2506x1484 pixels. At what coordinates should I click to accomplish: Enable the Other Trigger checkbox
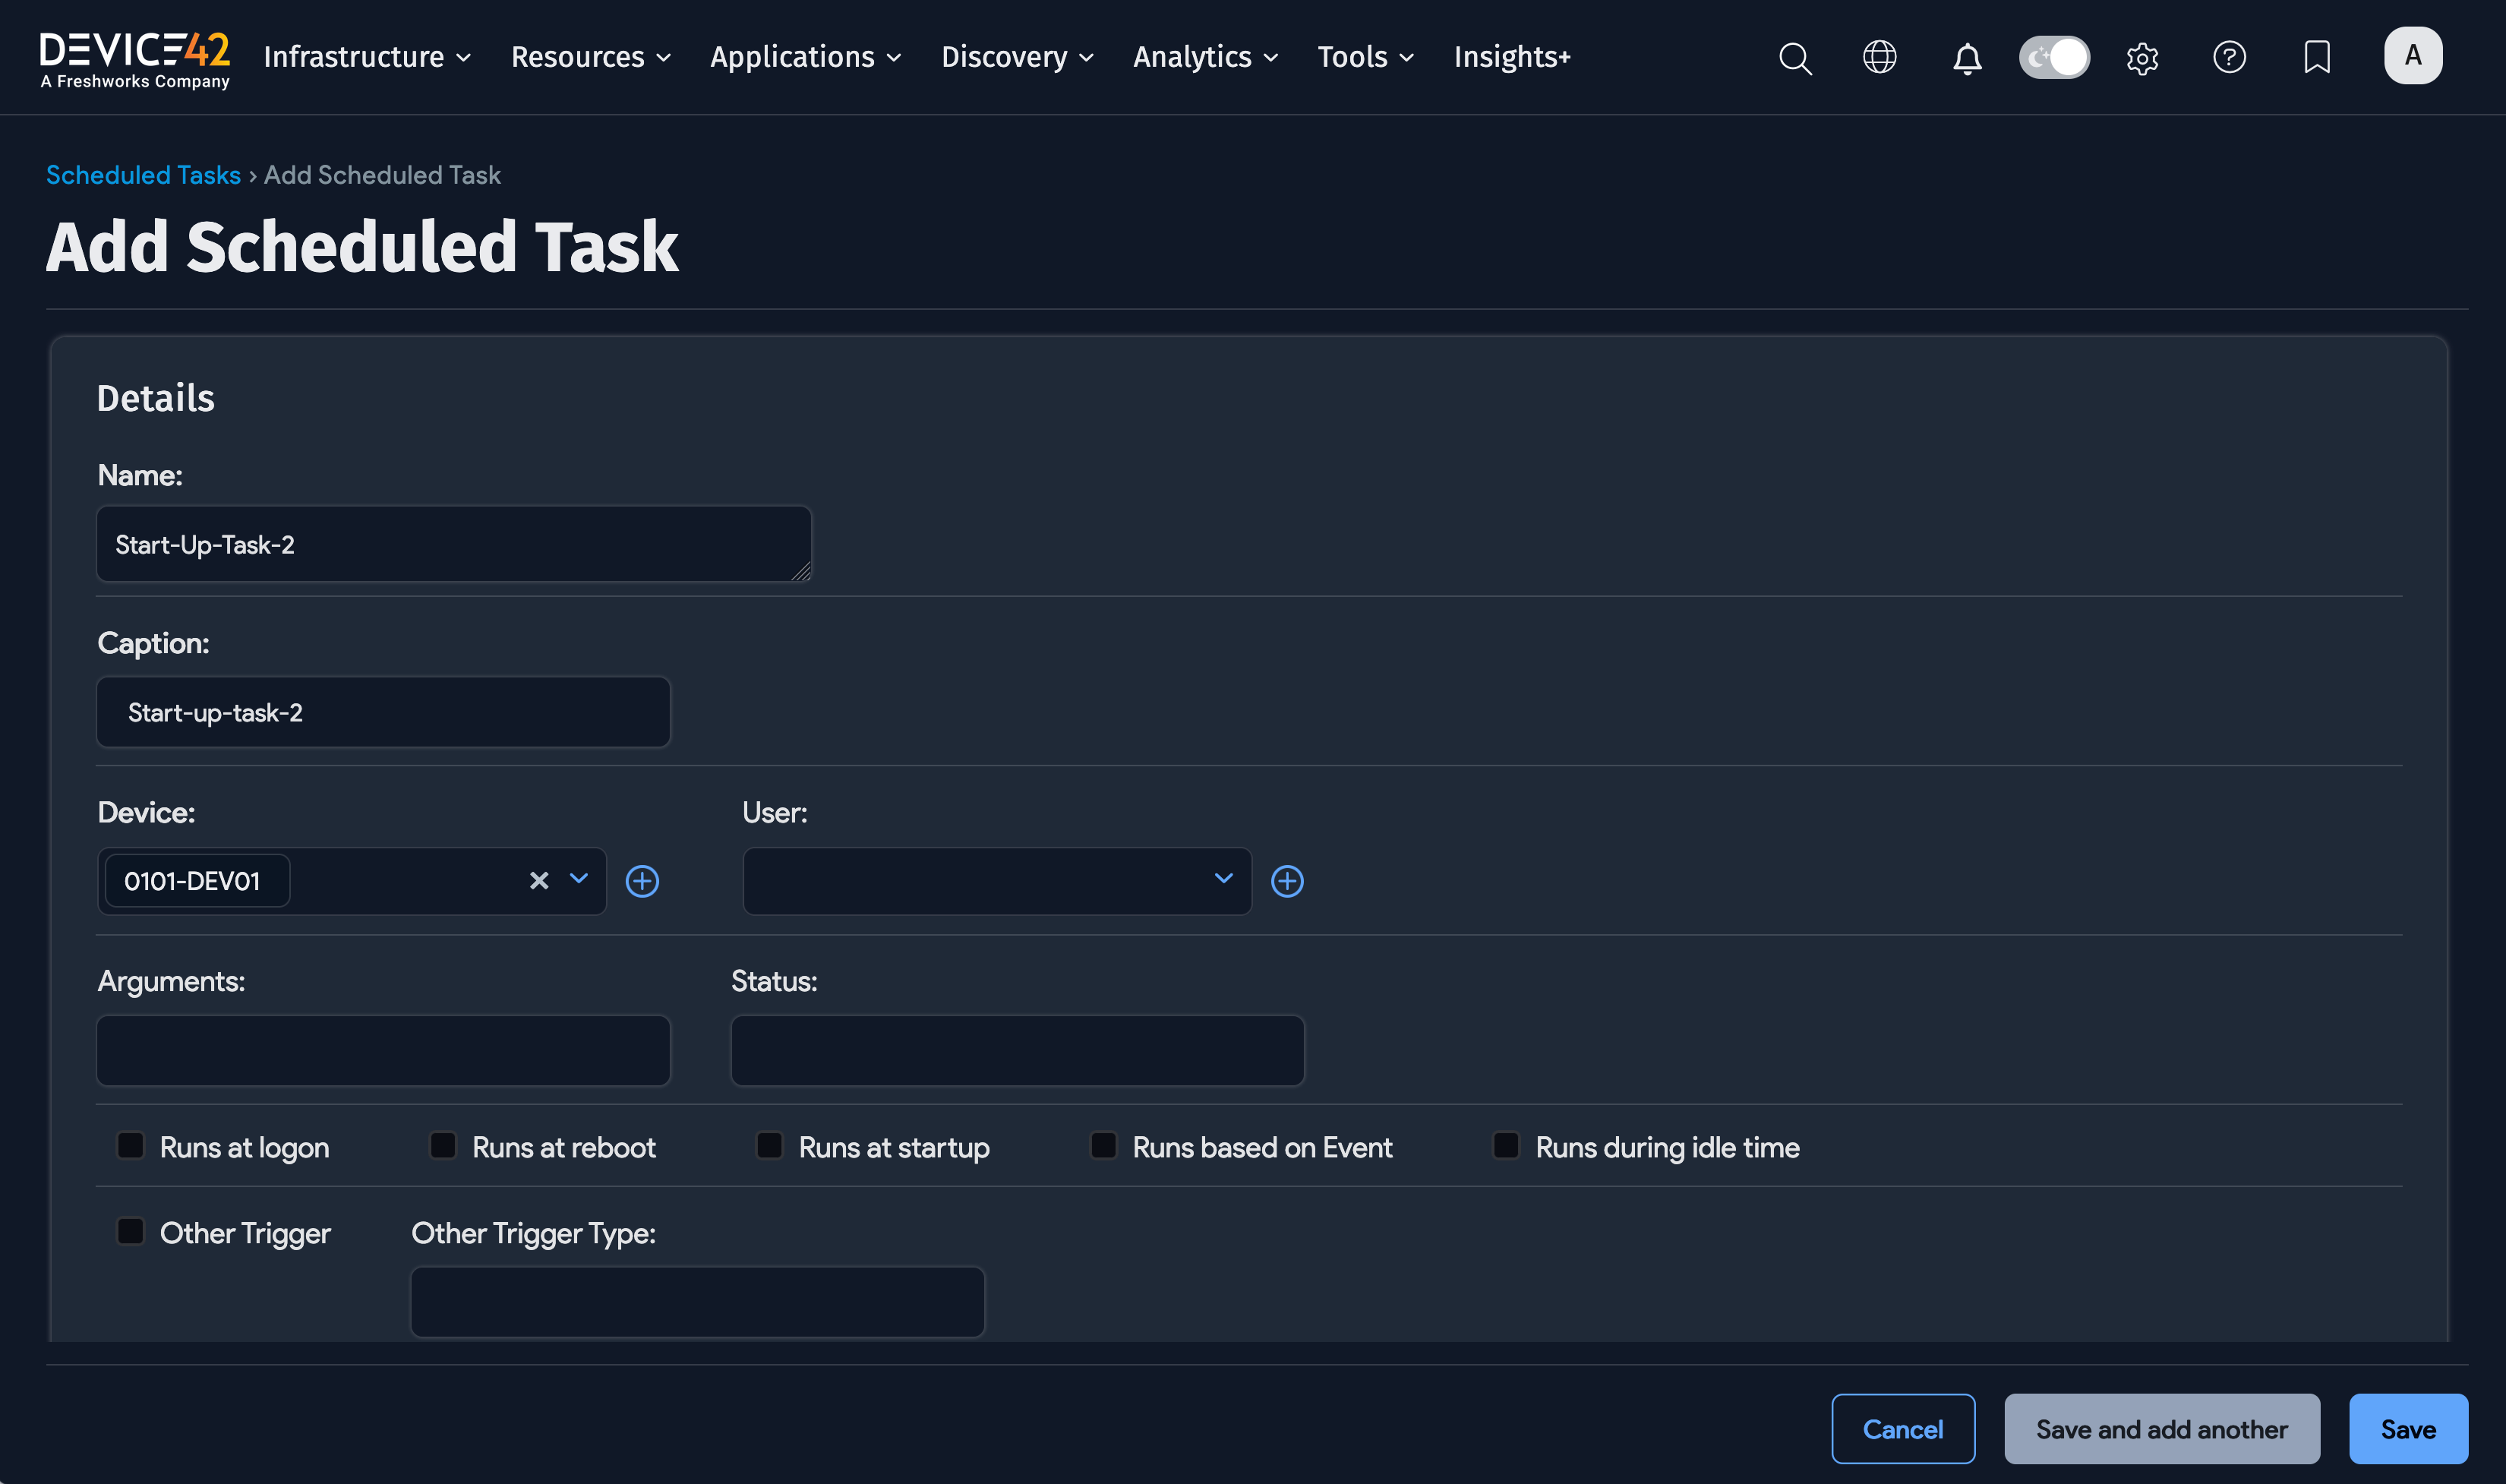click(130, 1231)
